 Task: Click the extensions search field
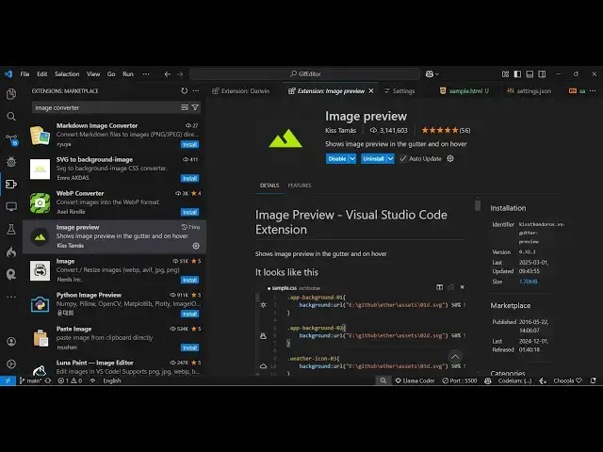[106, 107]
